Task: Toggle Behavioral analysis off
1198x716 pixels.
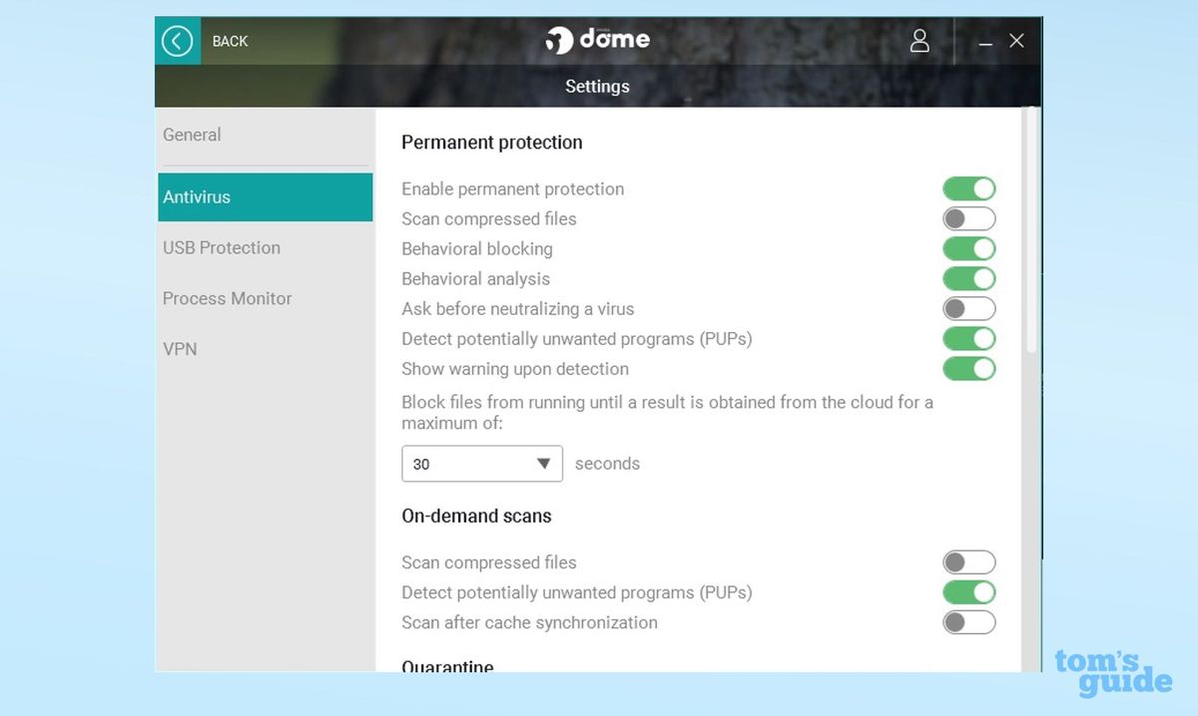Action: pyautogui.click(x=969, y=278)
